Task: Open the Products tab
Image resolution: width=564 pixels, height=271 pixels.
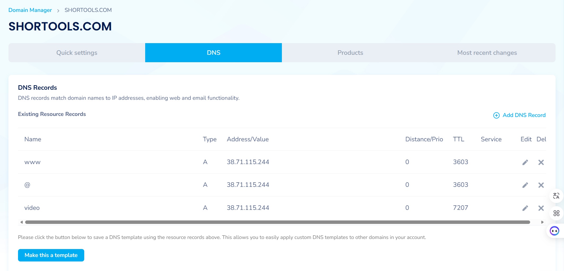Action: [350, 53]
